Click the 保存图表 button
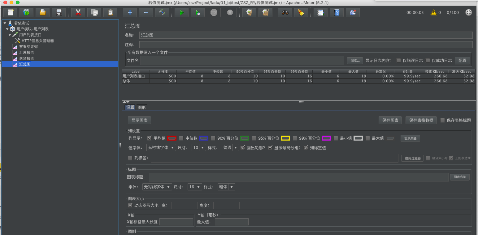The image size is (478, 235). [x=390, y=120]
